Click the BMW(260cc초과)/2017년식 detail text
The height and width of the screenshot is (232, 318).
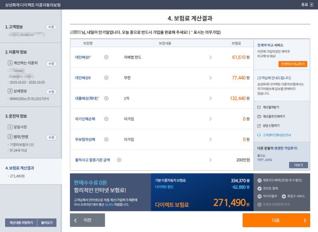(29, 99)
